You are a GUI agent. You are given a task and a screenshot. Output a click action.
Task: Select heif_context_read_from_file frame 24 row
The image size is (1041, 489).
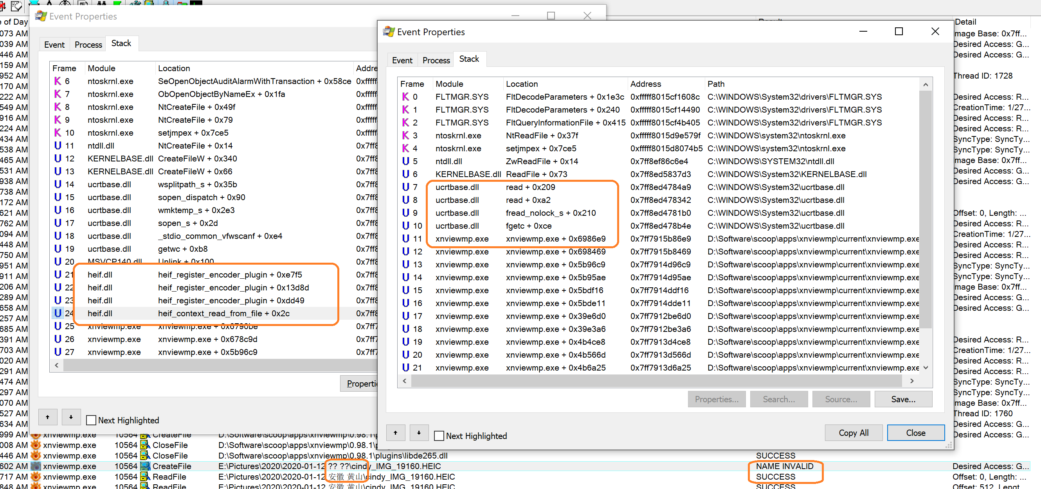[223, 313]
